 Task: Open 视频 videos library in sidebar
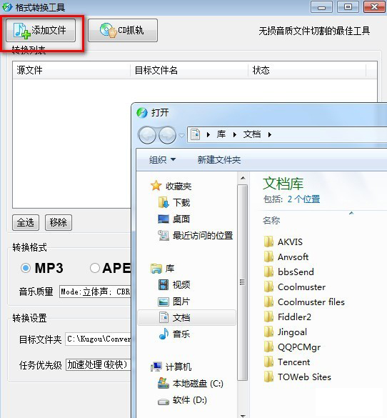(x=174, y=285)
